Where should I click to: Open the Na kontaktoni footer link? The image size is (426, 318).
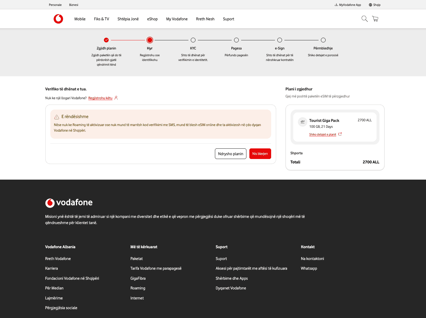312,259
